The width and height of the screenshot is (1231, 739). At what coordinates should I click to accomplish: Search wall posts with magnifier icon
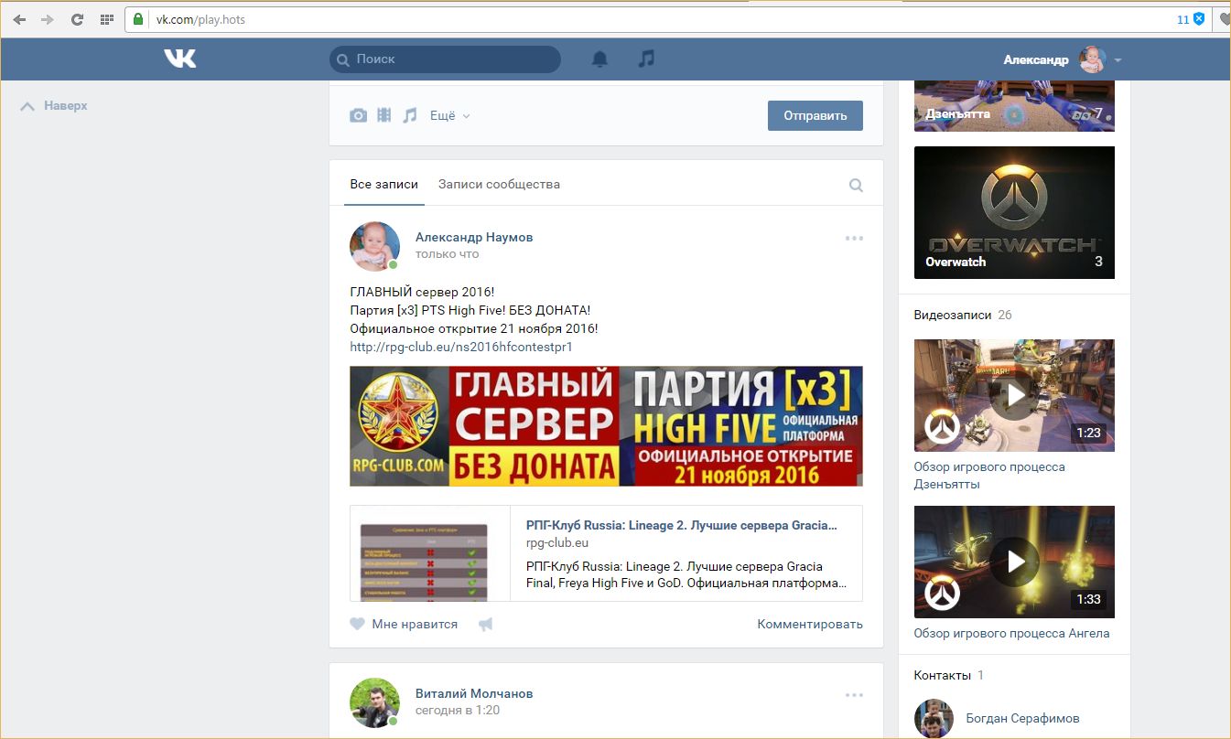856,185
